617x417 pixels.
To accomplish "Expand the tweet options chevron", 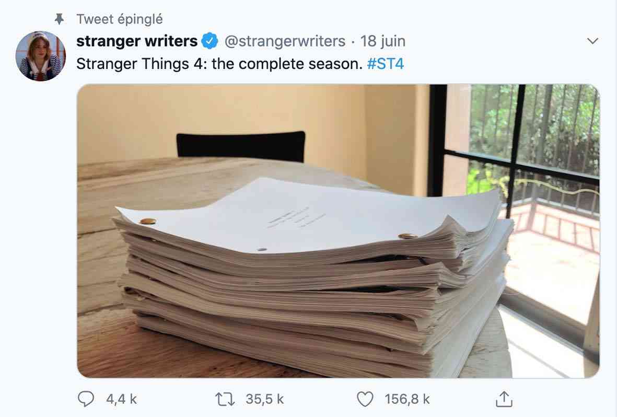I will (592, 41).
